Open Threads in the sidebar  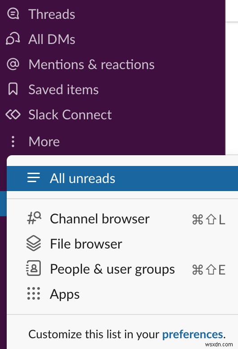(x=52, y=14)
